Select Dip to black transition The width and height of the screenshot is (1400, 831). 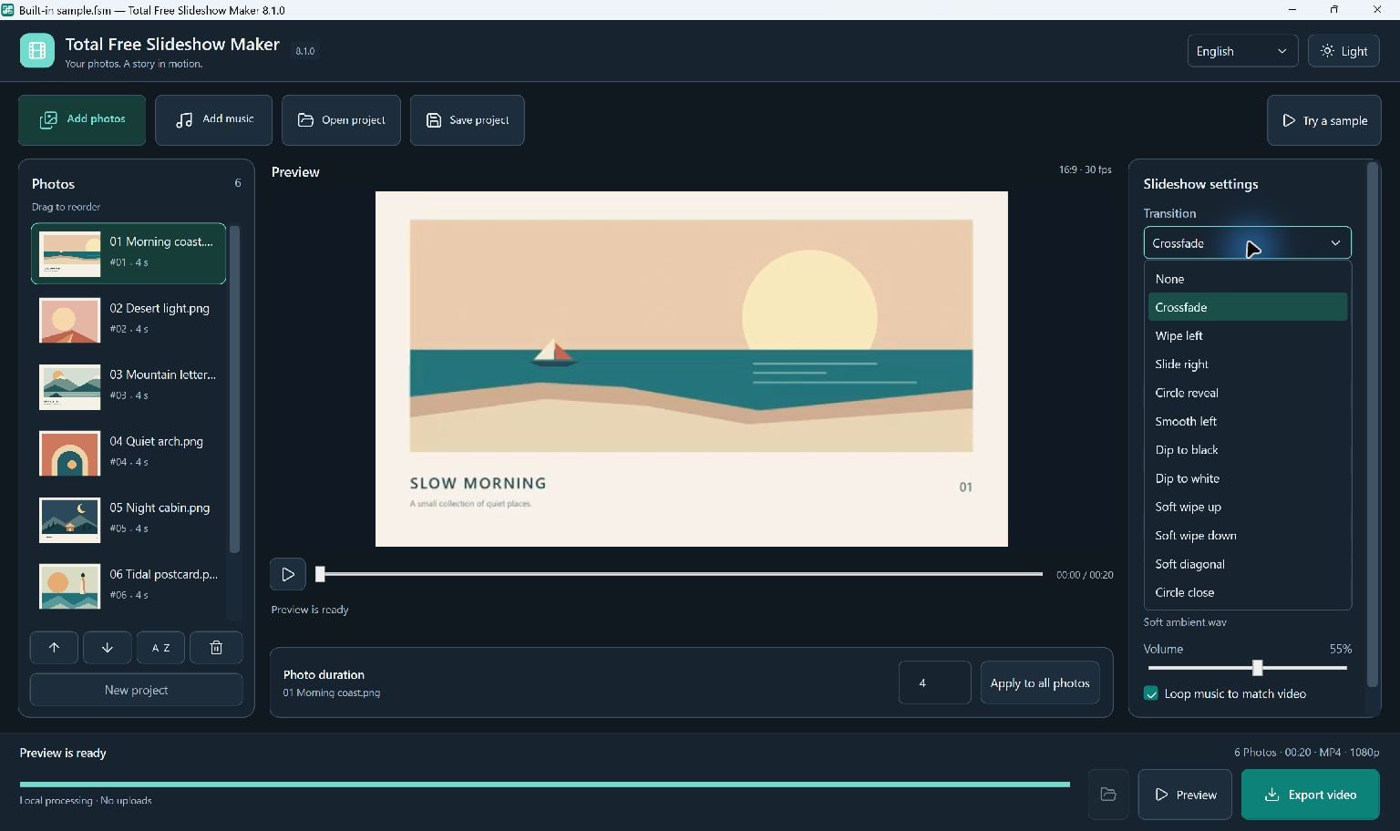(x=1248, y=450)
